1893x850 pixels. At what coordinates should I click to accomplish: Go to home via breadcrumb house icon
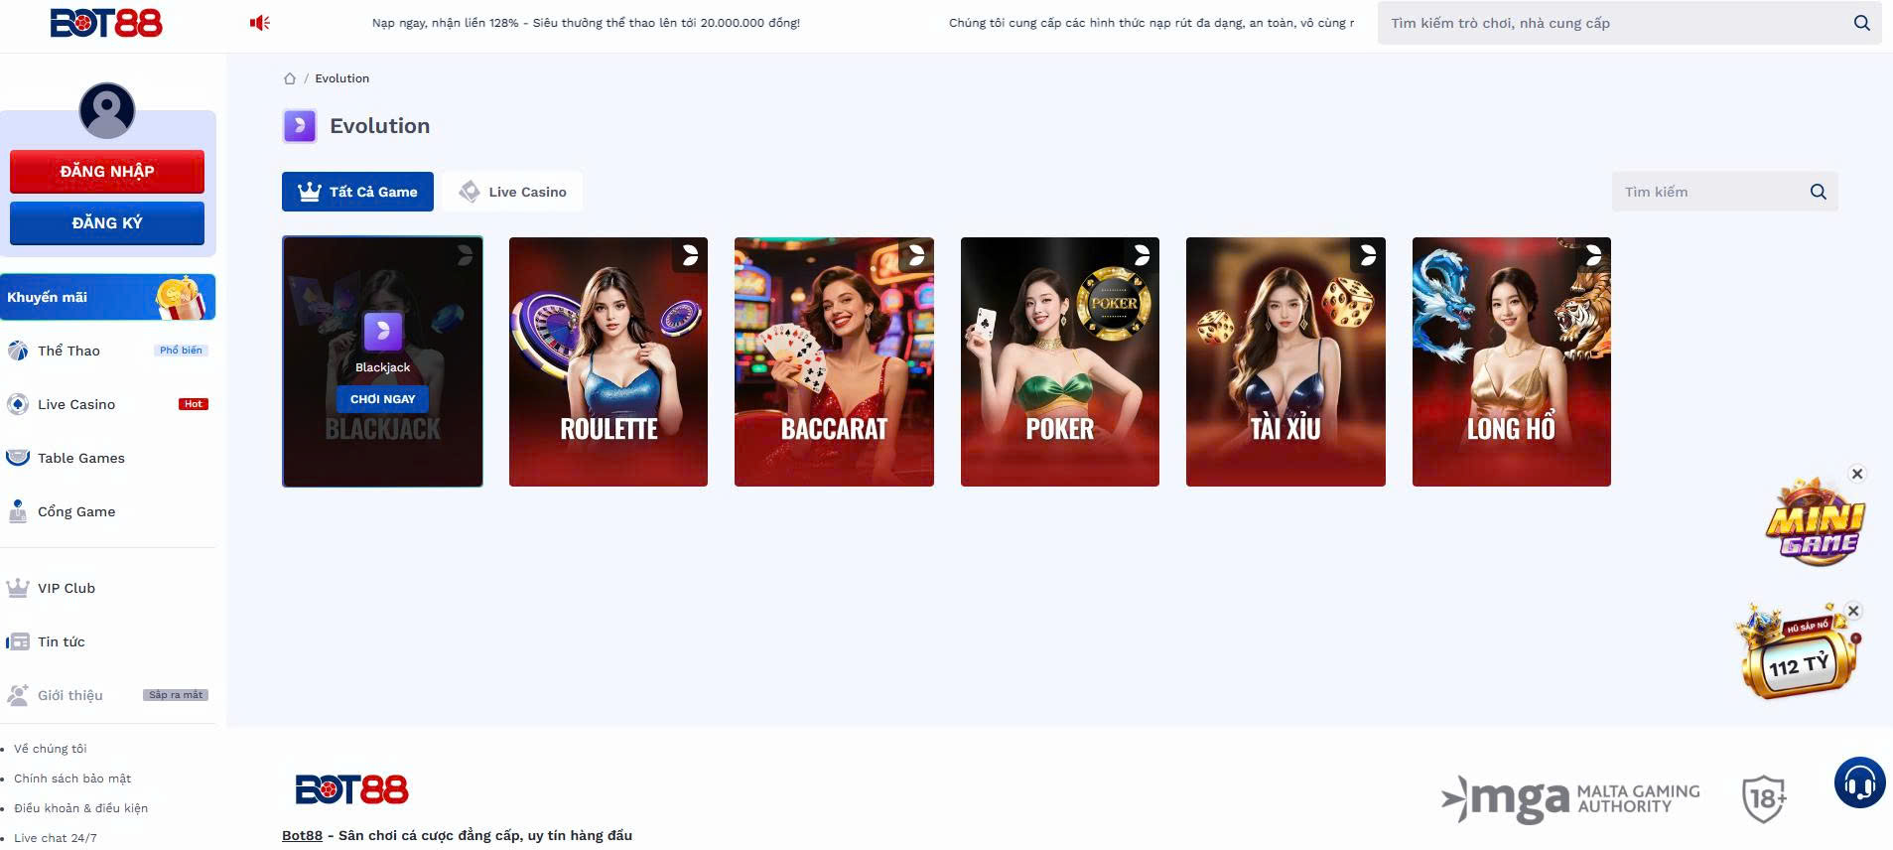290,78
